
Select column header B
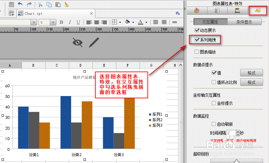pyautogui.click(x=33, y=65)
